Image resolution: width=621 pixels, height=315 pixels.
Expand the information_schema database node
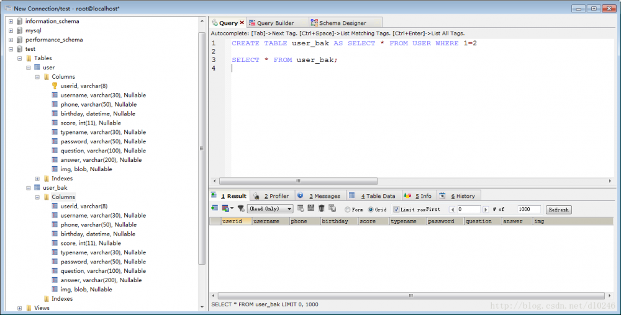(11, 21)
